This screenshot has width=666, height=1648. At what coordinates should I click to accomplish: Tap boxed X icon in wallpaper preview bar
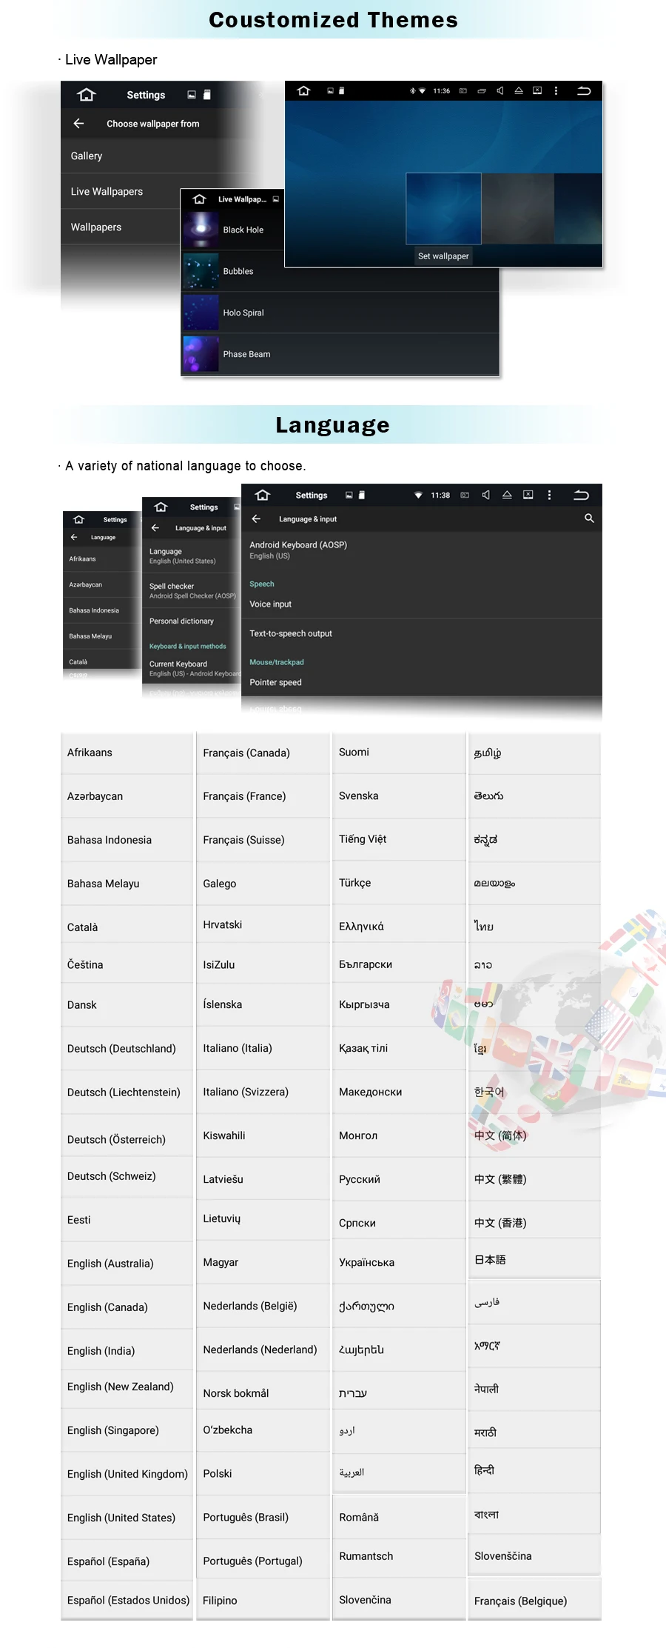[x=537, y=91]
